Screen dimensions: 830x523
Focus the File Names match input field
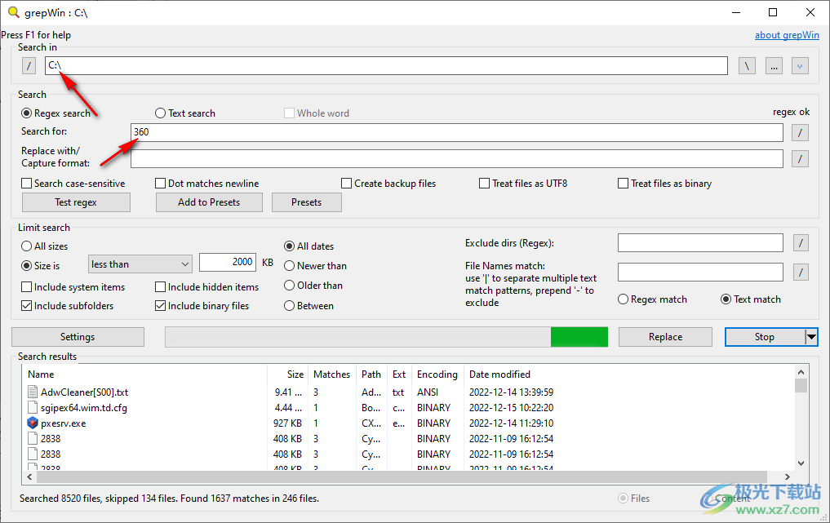700,272
